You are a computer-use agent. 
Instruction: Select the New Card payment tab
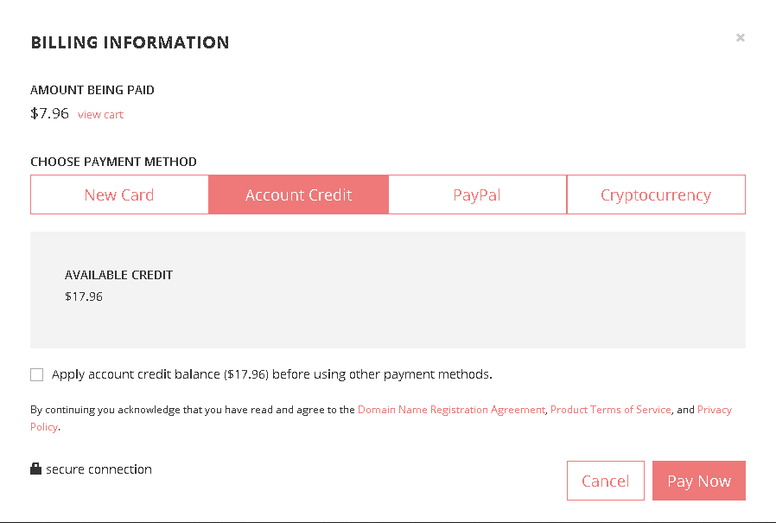pos(119,195)
